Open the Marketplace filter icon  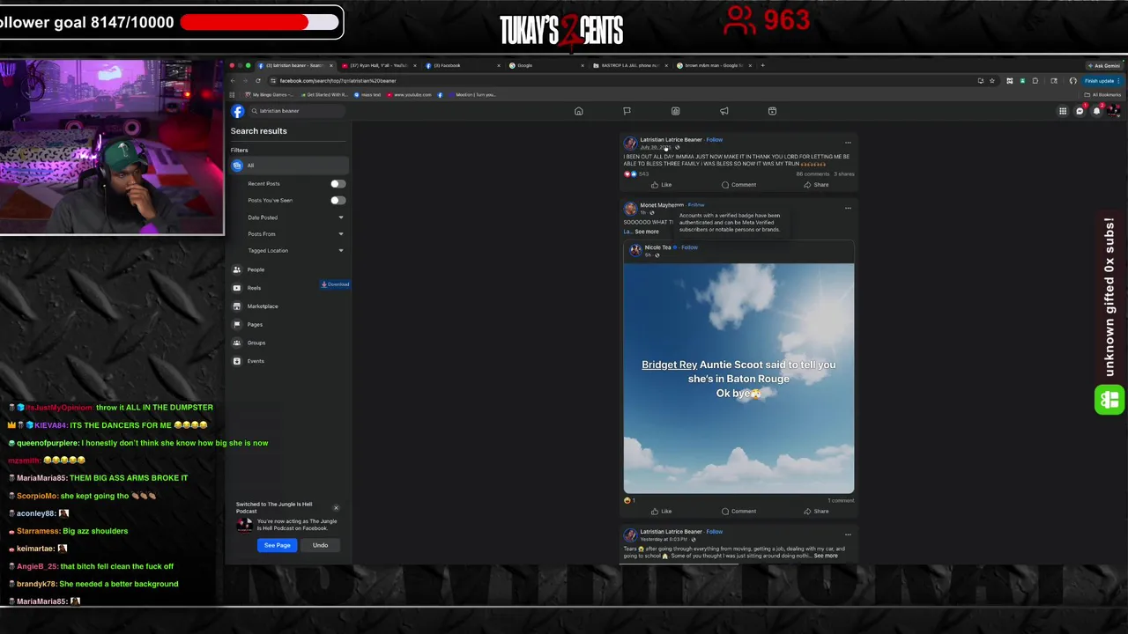(x=236, y=306)
